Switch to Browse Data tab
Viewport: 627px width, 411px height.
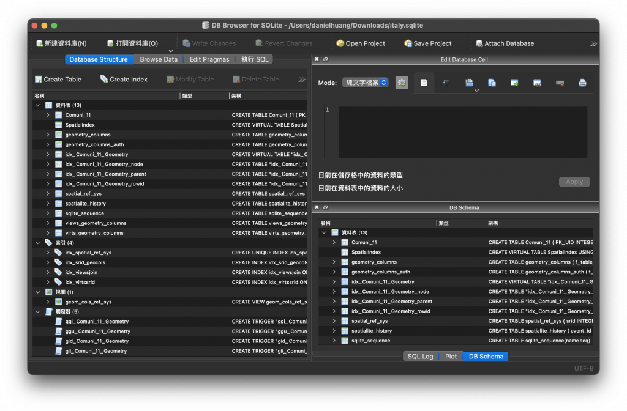pyautogui.click(x=159, y=59)
